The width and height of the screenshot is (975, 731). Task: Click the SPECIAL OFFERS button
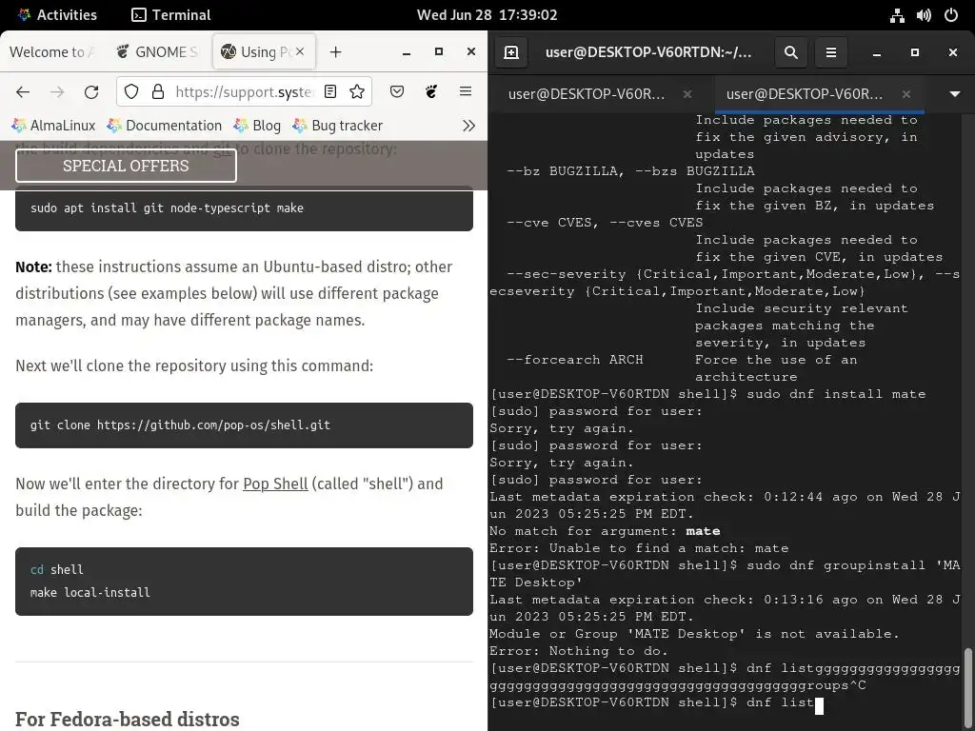[126, 166]
